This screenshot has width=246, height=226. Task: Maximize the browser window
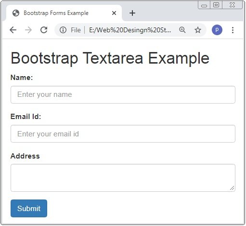click(216, 5)
